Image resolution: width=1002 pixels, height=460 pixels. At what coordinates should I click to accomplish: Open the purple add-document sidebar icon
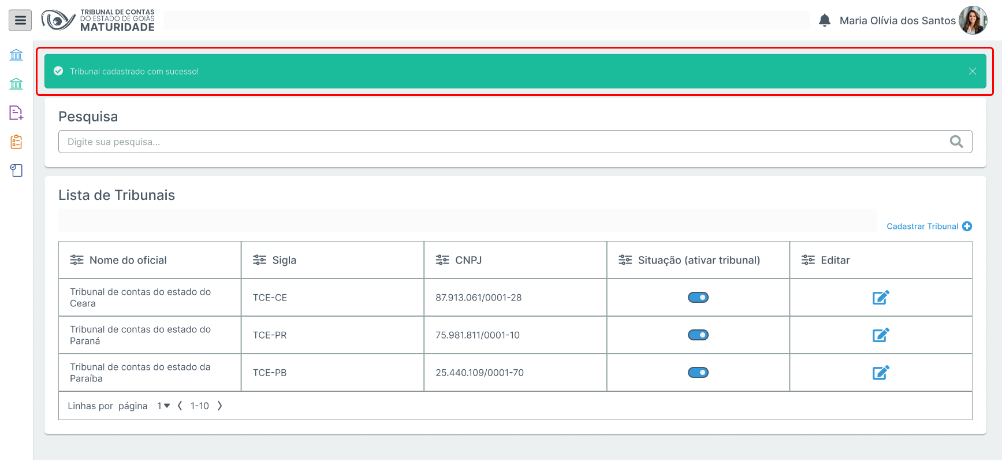coord(16,113)
